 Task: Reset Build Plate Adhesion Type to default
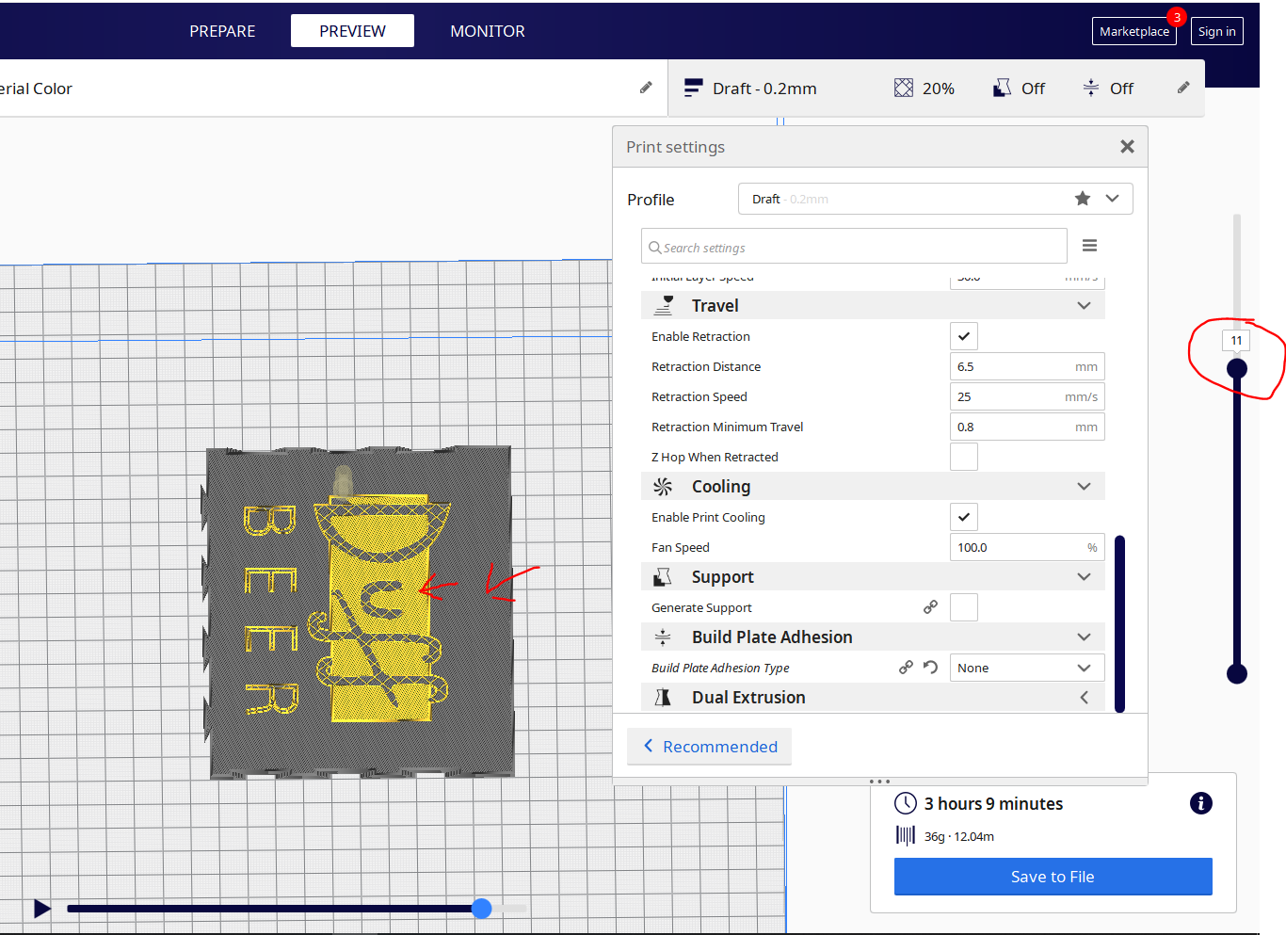tap(930, 668)
